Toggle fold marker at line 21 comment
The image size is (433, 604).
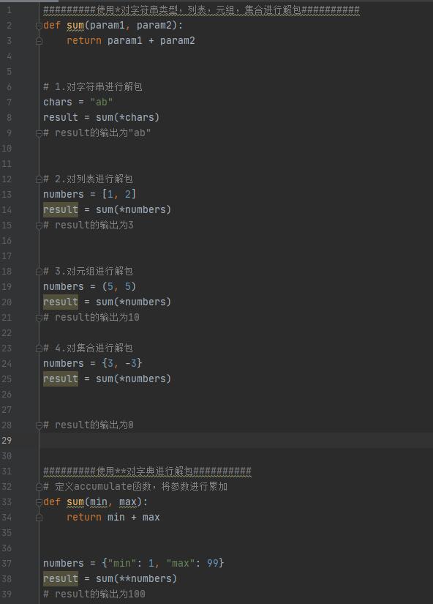tap(39, 318)
